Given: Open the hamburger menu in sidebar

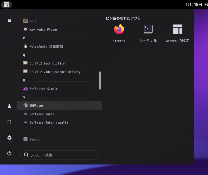Looking at the screenshot, I should pyautogui.click(x=9, y=20).
